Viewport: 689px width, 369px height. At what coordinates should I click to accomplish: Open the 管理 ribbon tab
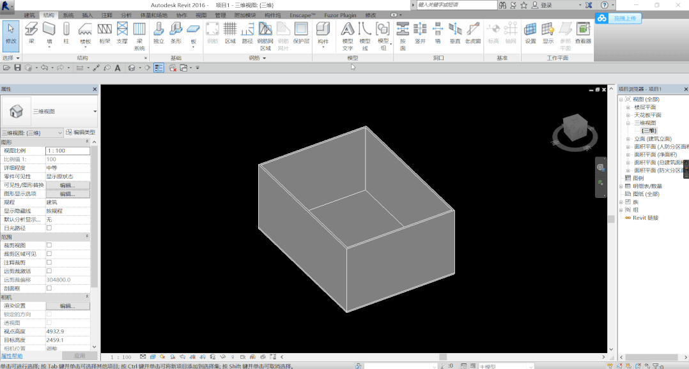pos(220,15)
